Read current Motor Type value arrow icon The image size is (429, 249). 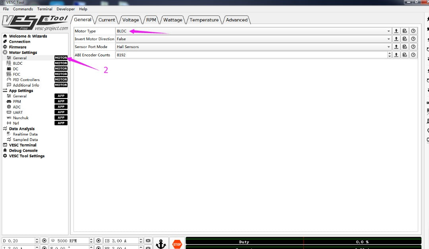tap(396, 31)
